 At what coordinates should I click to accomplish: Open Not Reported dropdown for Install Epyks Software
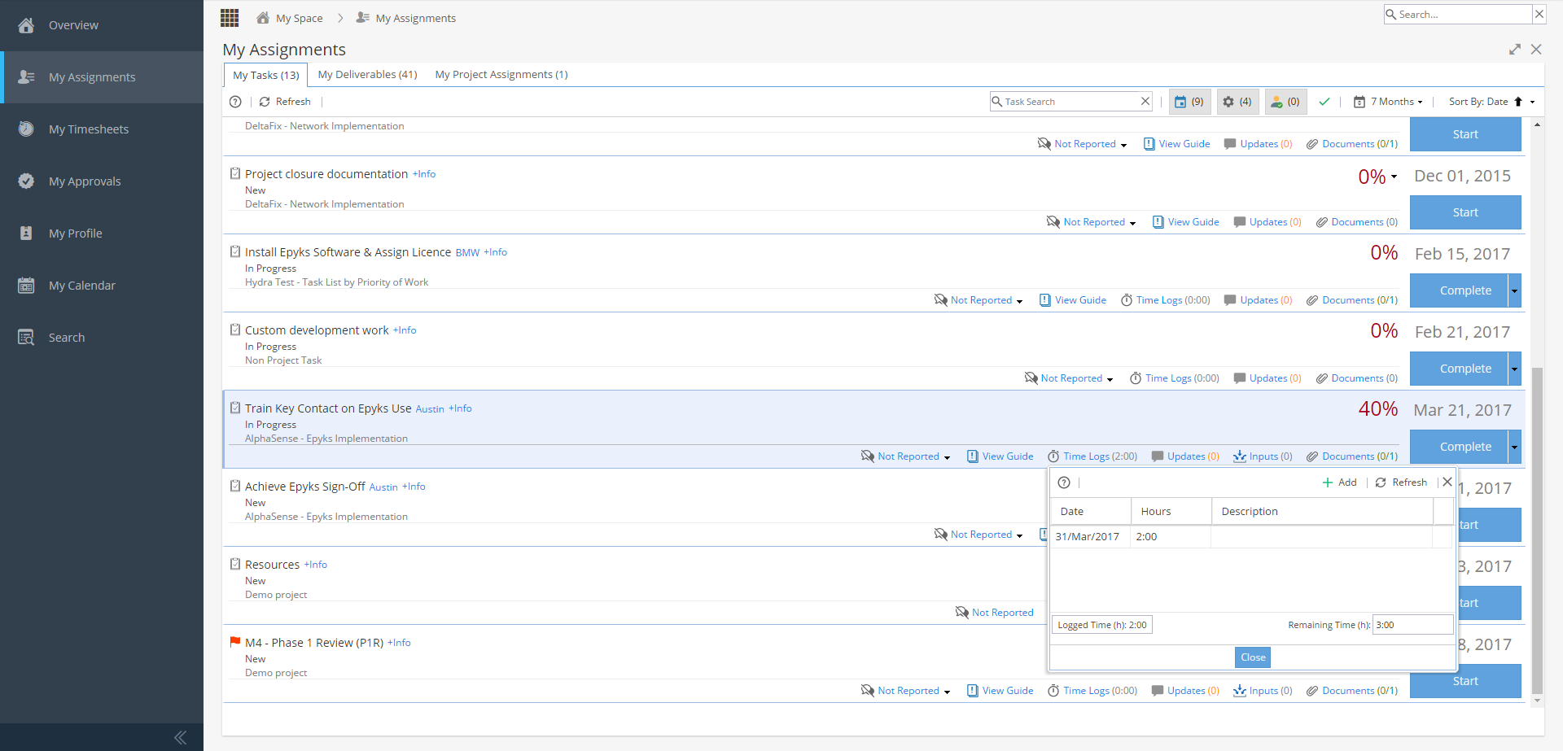[x=979, y=300]
